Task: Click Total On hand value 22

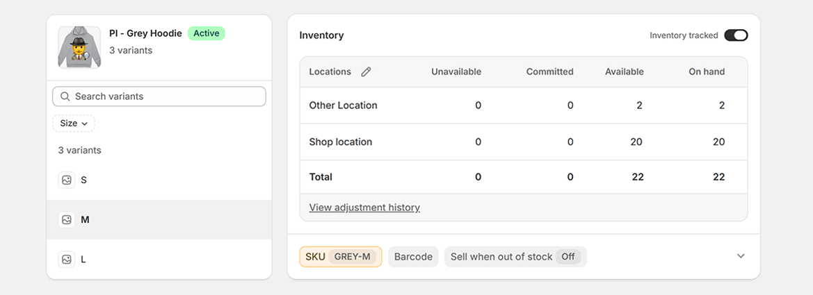Action: (718, 177)
